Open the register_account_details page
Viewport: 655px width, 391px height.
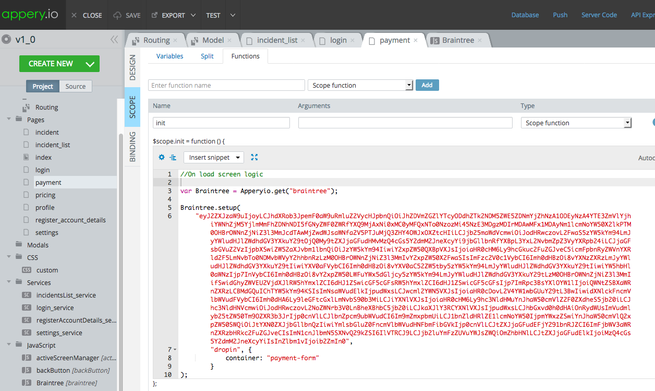click(x=70, y=220)
